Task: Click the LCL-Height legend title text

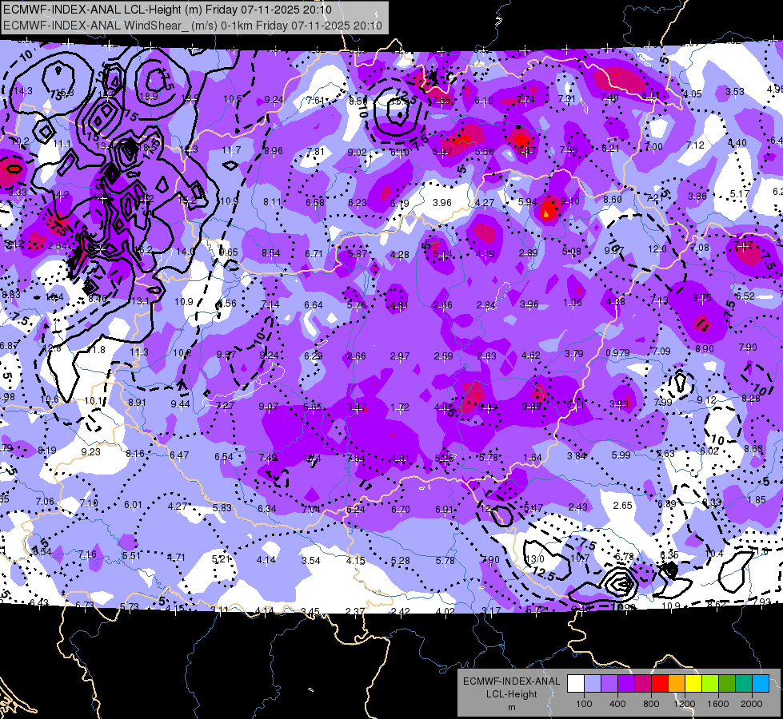Action: pyautogui.click(x=512, y=694)
